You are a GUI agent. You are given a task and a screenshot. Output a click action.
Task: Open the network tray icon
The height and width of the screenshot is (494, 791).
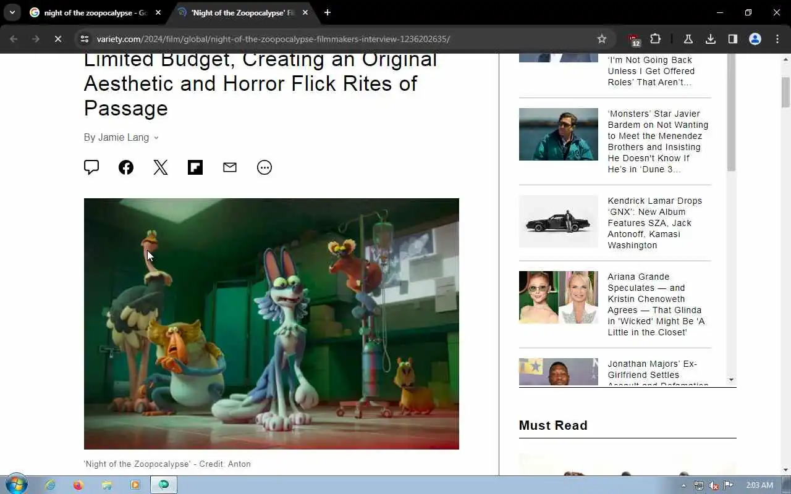tap(699, 485)
